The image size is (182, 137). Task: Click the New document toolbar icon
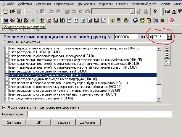tap(6, 12)
